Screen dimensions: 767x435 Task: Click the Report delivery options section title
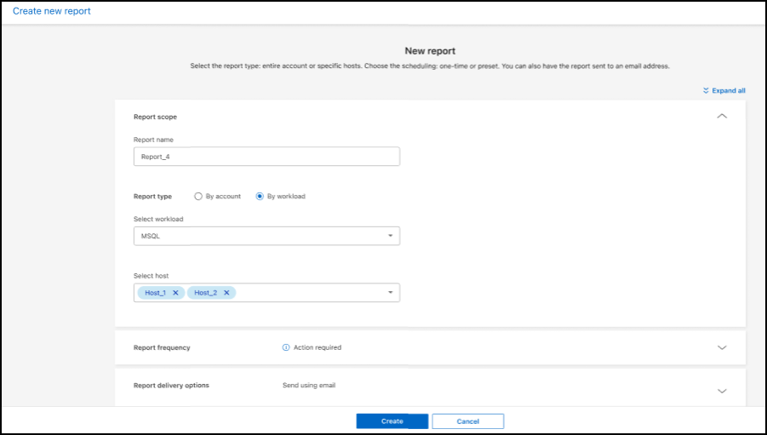point(171,386)
